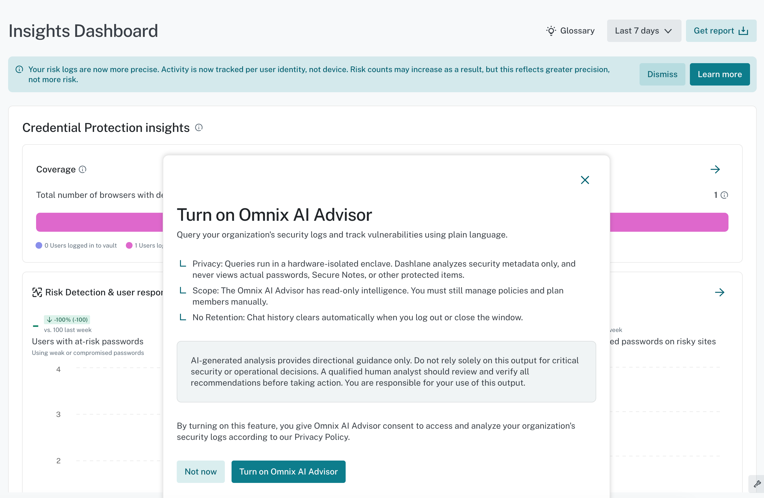Click the purple 'Users logged in to vault' legend dot
This screenshot has height=498, width=764.
coord(39,245)
